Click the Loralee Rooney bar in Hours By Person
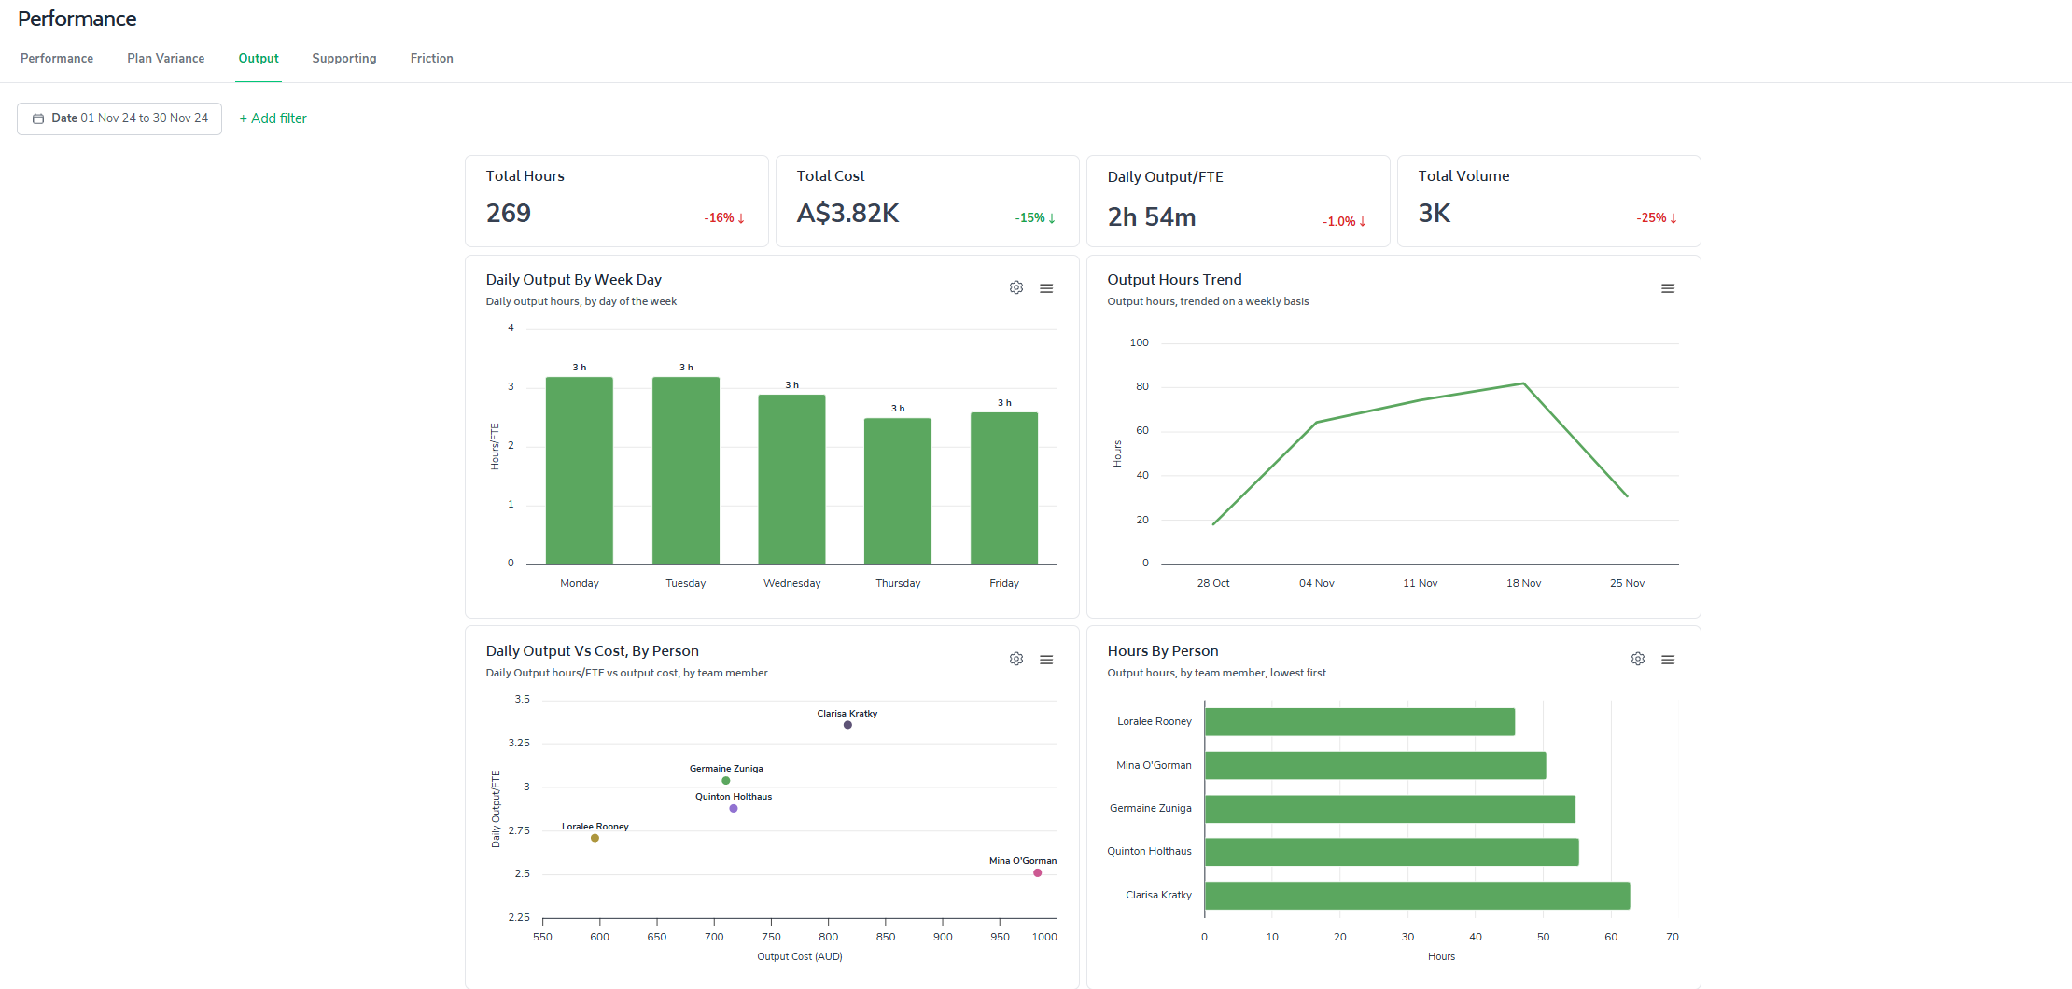The width and height of the screenshot is (2072, 989). (1359, 721)
